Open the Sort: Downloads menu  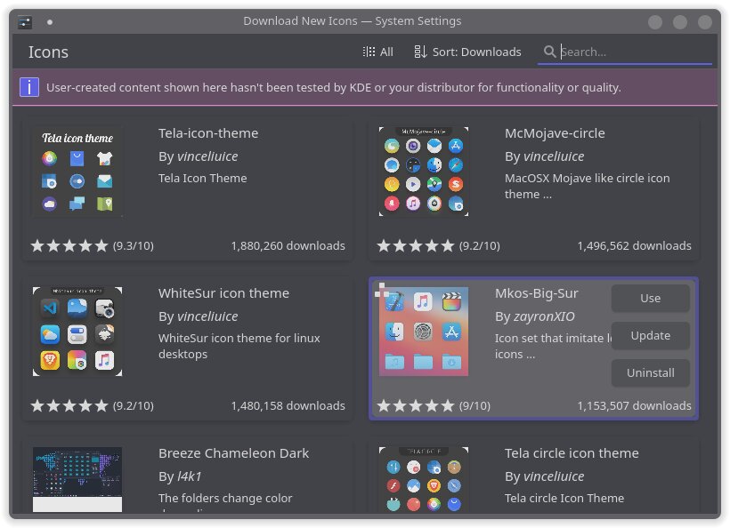click(467, 52)
